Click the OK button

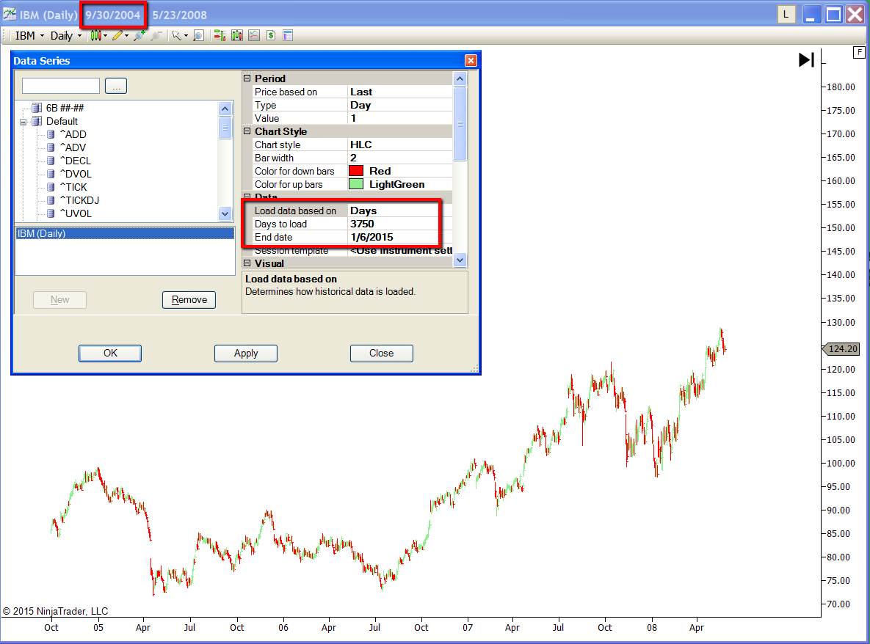[110, 353]
